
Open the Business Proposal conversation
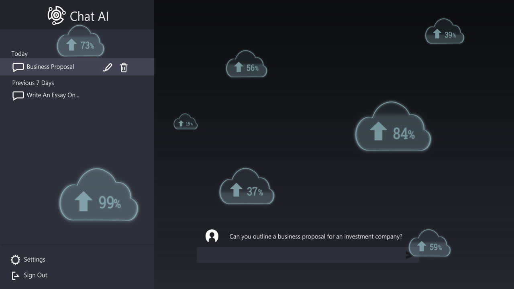pyautogui.click(x=50, y=67)
